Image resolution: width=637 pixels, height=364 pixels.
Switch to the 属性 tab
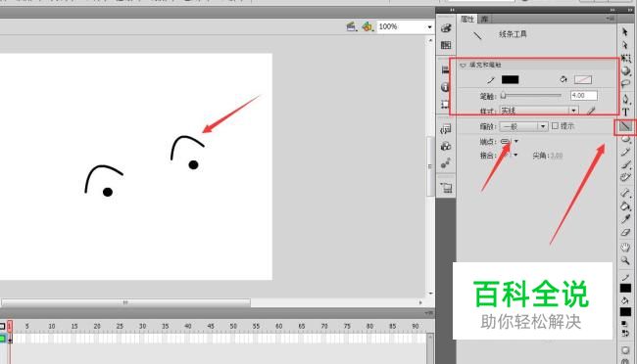467,19
